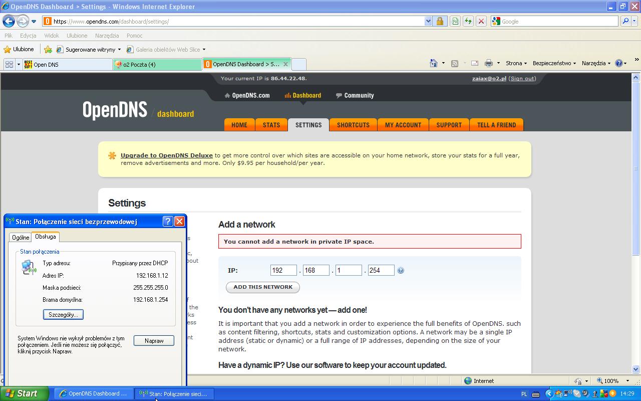Open the Ulubione menu
The width and height of the screenshot is (641, 401).
77,36
